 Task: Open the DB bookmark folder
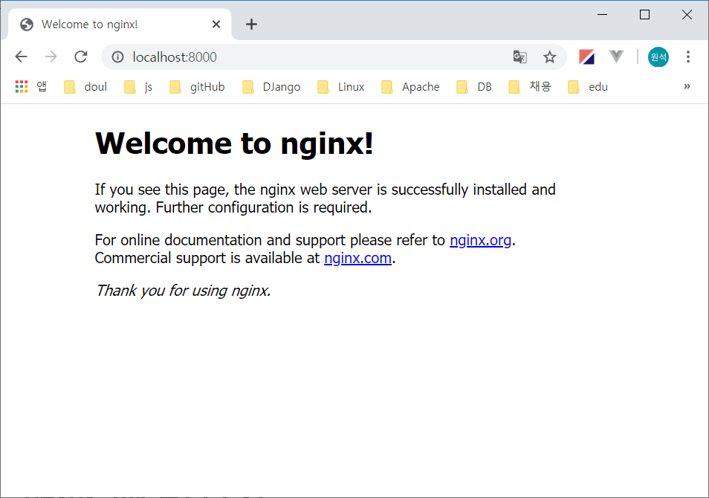[474, 87]
